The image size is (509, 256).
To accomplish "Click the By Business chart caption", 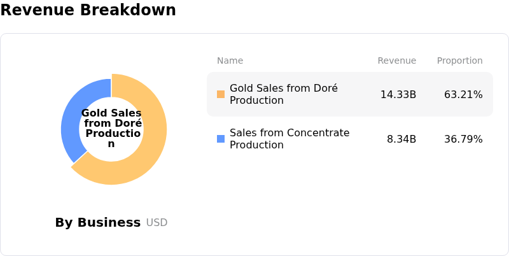I will [x=97, y=222].
